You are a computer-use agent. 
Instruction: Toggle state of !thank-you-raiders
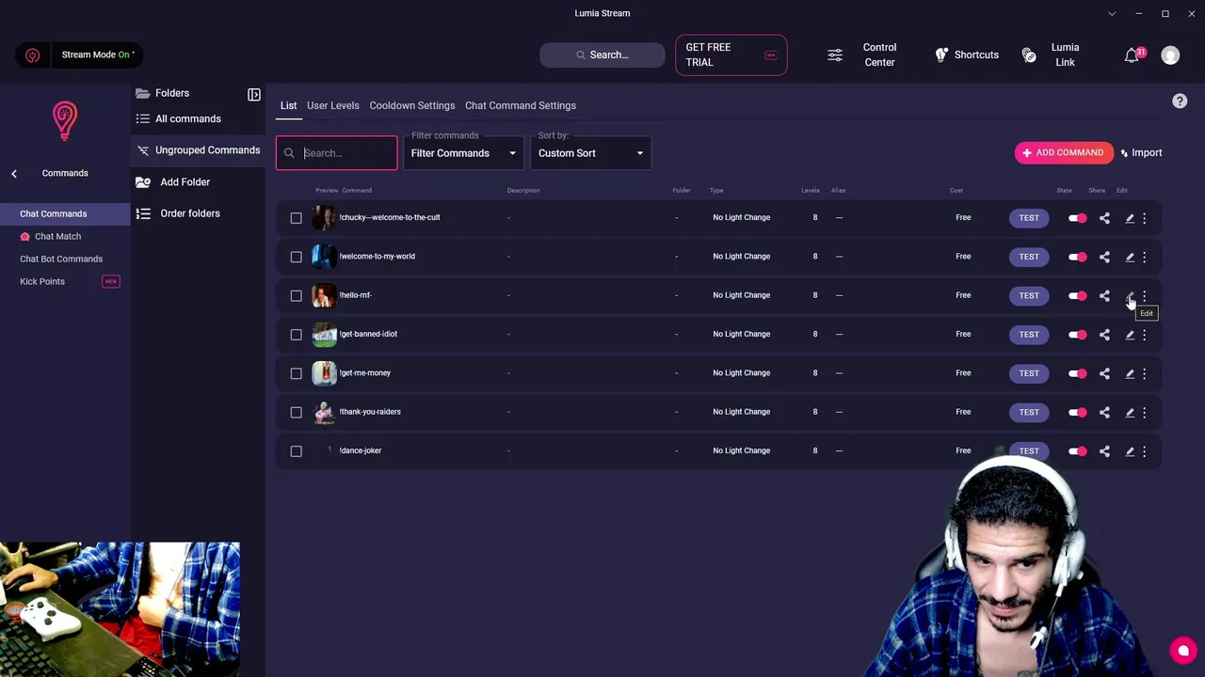[1078, 412]
